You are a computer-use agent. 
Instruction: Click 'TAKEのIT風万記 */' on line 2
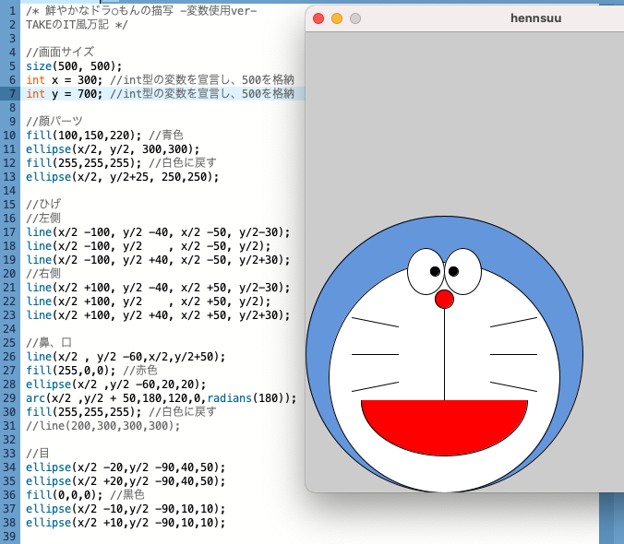(x=77, y=25)
